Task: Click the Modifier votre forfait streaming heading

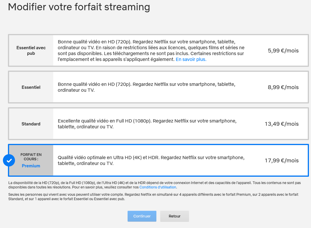Action: pyautogui.click(x=79, y=7)
